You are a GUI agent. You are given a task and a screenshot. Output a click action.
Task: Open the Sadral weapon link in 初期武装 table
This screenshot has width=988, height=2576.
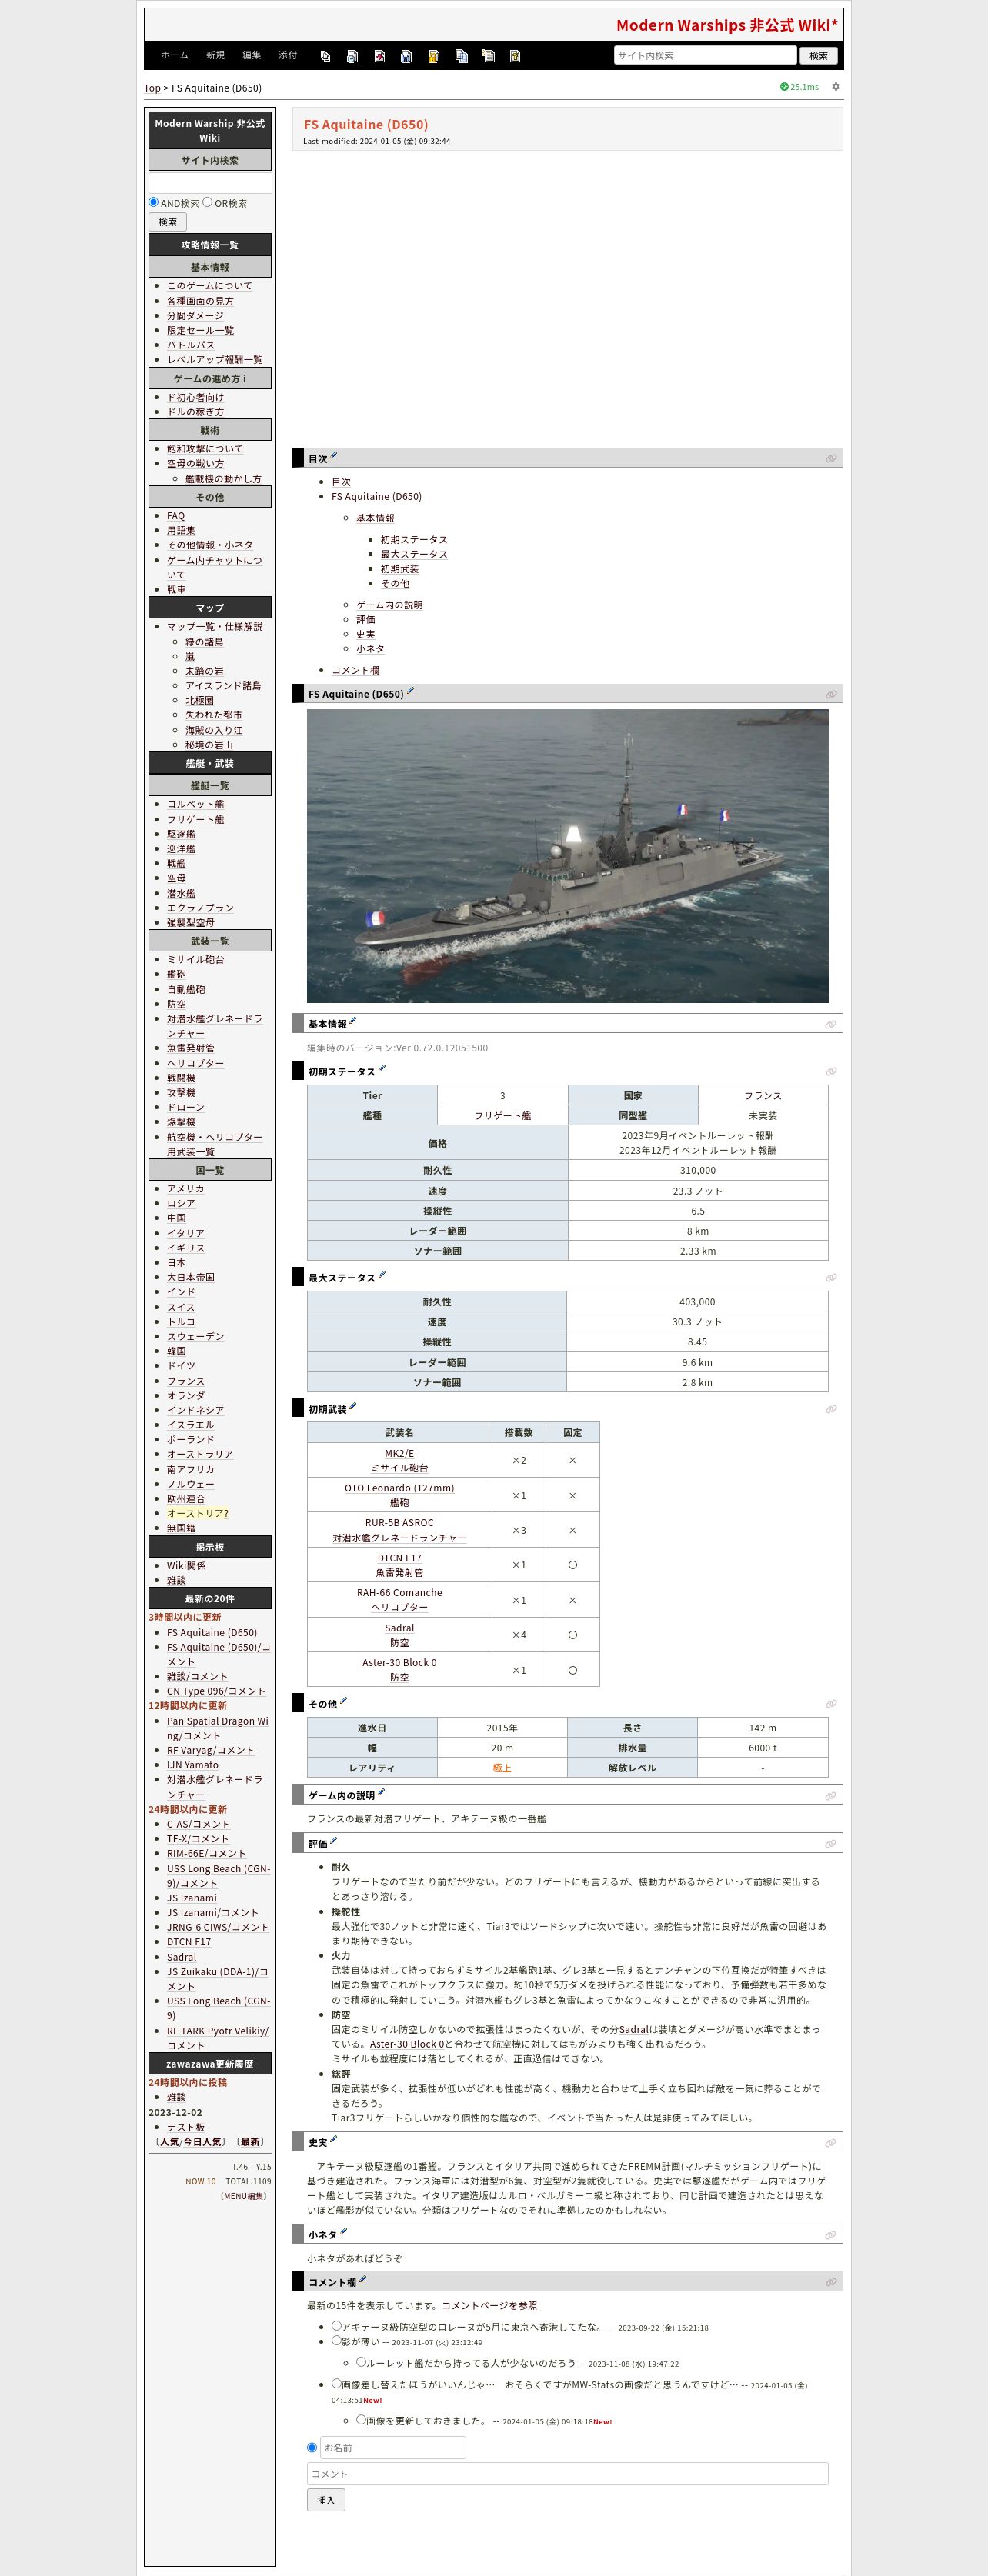click(x=399, y=1628)
